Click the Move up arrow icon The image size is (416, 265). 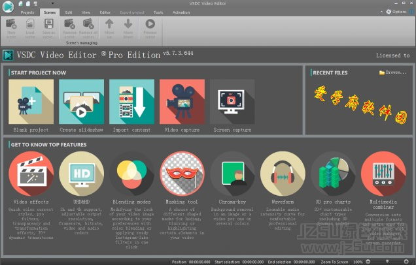coord(109,24)
